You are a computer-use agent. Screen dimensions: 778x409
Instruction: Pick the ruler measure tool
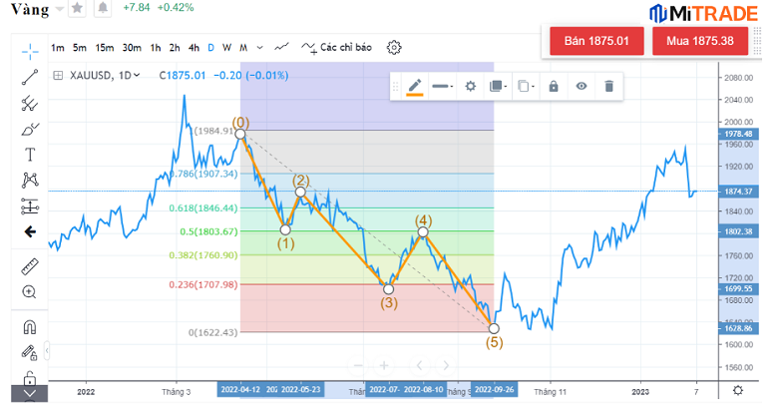[30, 265]
